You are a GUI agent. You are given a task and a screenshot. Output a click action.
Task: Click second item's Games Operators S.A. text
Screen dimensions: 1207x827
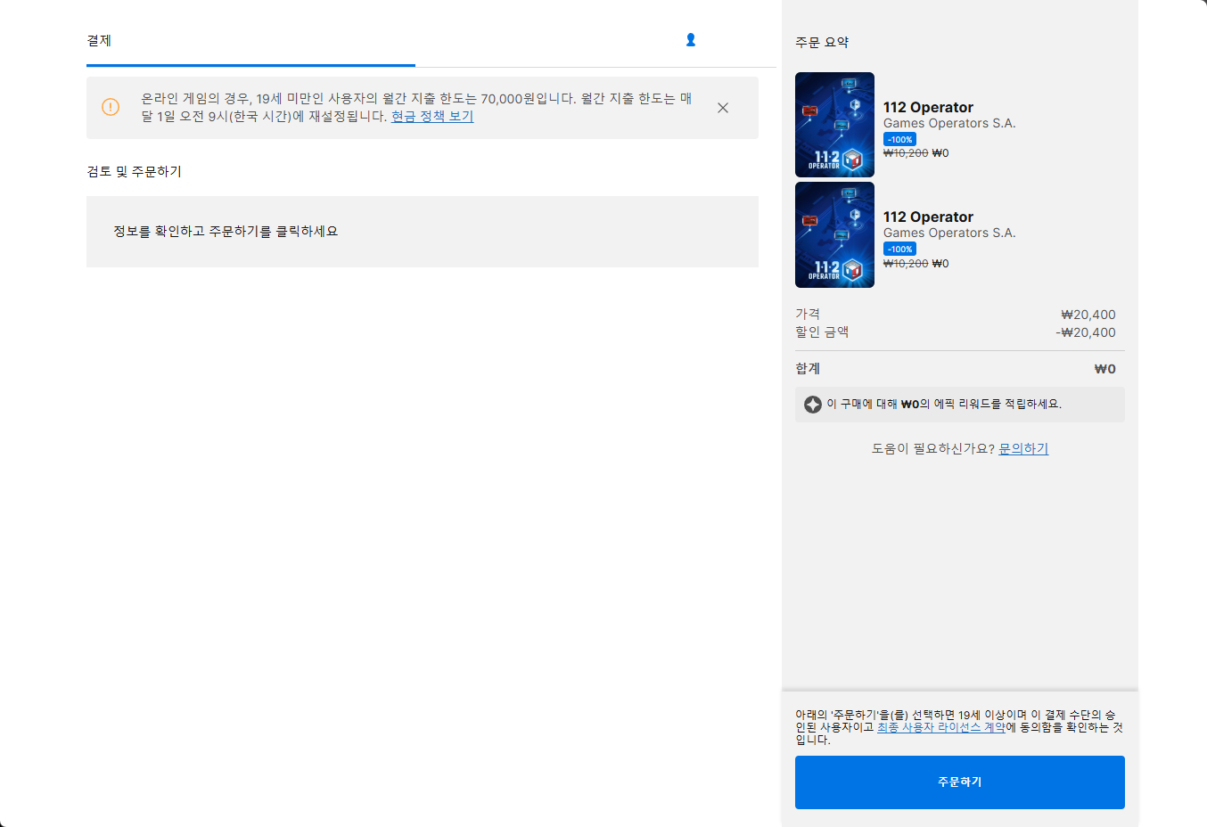949,233
